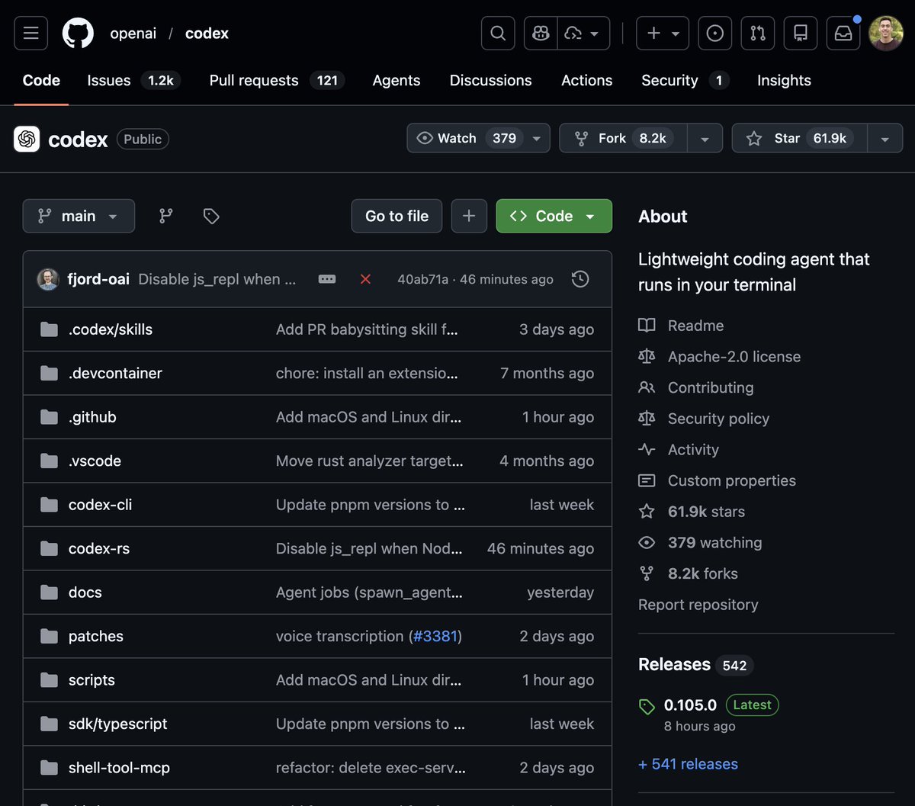Viewport: 915px width, 806px height.
Task: Click the red X failed check icon
Action: 365,279
